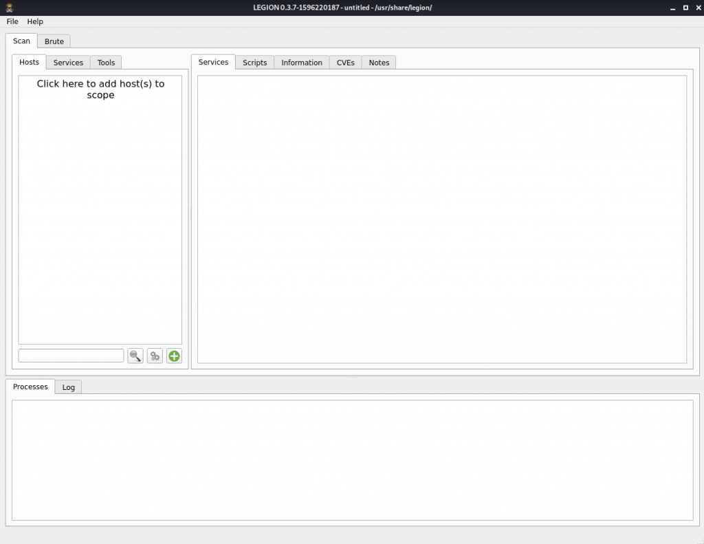Click the Legion app icon in title bar
This screenshot has height=544, width=704.
(9, 8)
